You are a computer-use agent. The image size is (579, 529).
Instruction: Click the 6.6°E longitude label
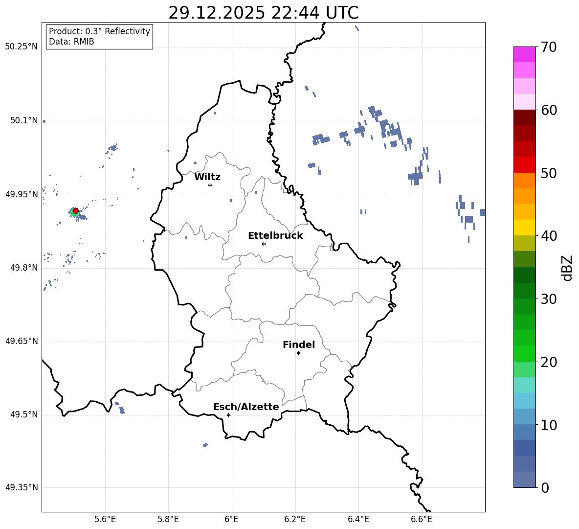[x=422, y=519]
